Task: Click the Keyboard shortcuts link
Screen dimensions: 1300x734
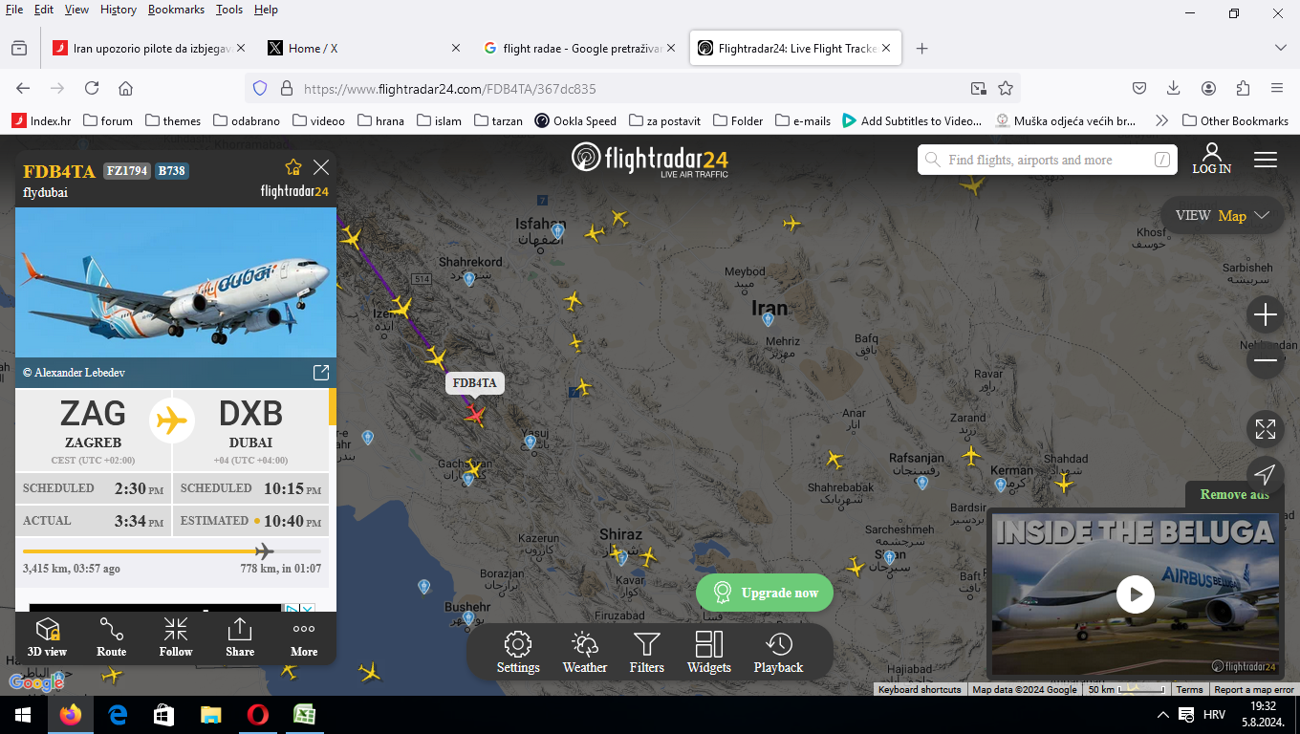Action: tap(920, 689)
